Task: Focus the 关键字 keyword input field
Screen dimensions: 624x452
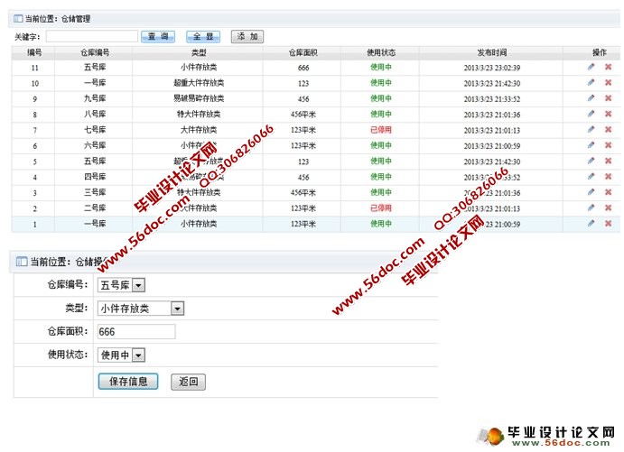Action: 91,37
